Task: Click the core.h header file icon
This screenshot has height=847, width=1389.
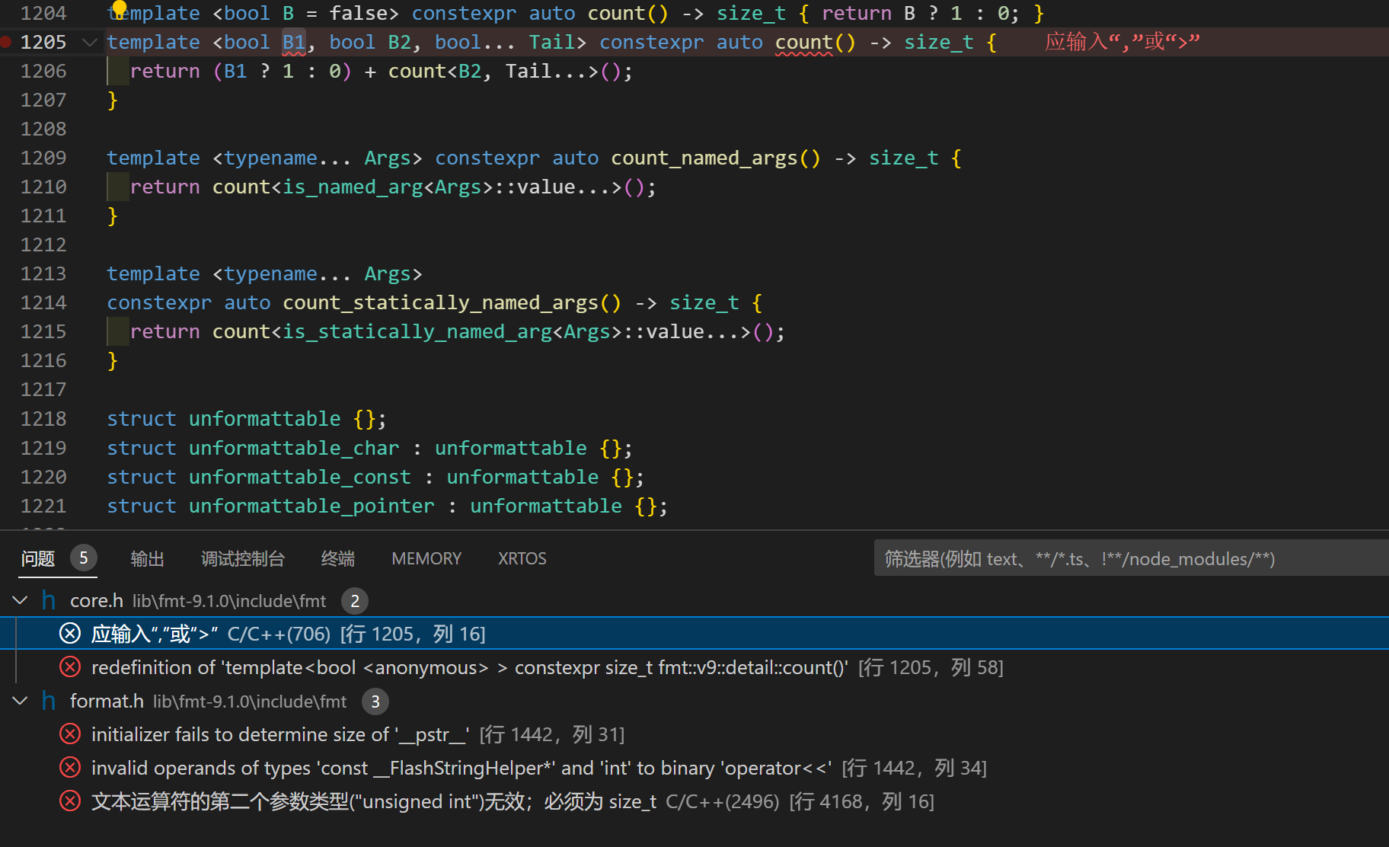Action: (x=49, y=600)
